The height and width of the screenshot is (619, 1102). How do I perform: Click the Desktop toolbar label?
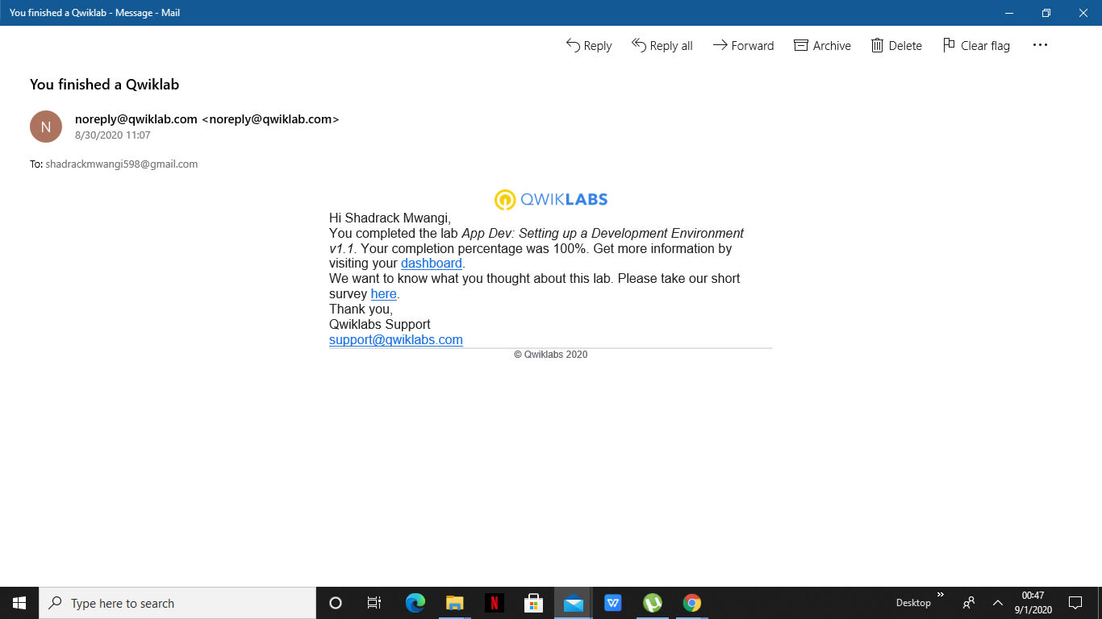(x=913, y=603)
